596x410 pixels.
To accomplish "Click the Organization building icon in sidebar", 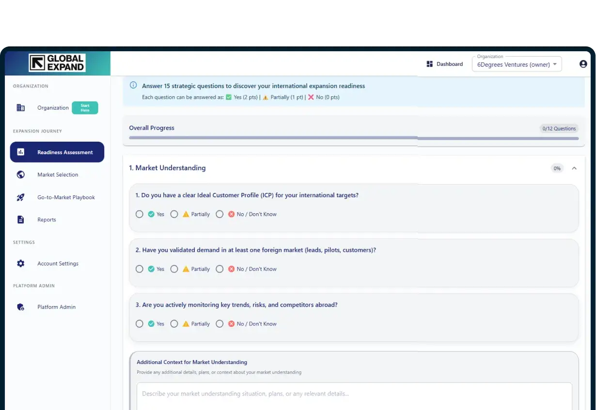I will 20,108.
